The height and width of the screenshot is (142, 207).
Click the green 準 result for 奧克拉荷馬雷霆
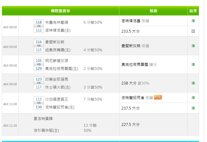tap(193, 64)
